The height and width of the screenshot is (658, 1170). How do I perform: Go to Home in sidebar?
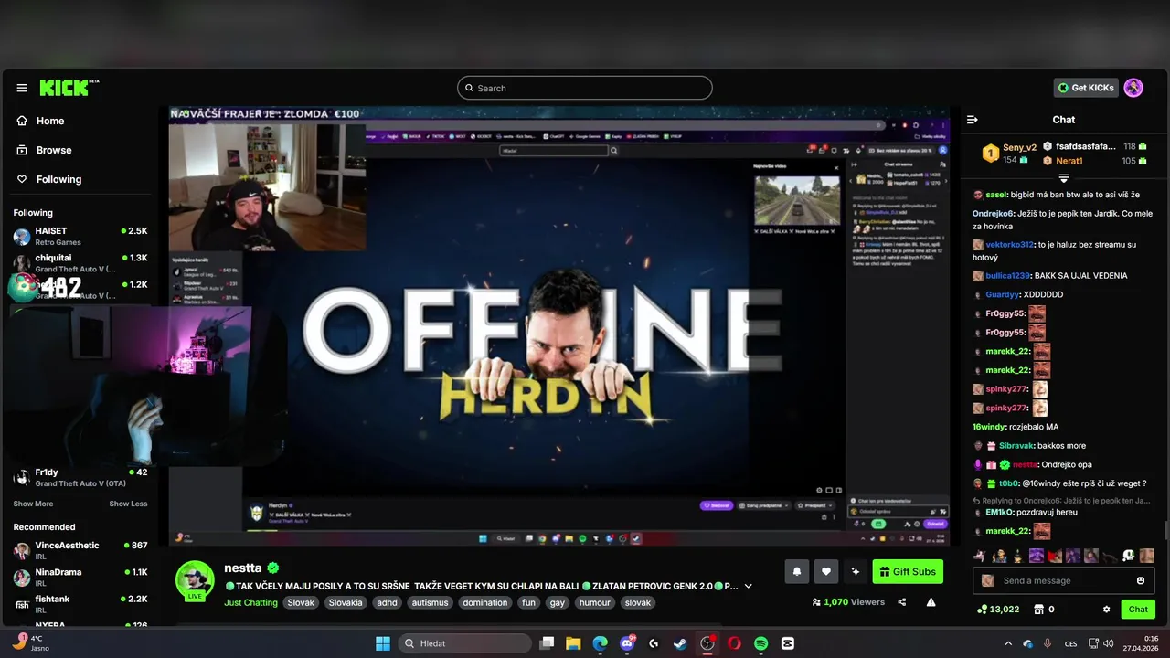click(x=40, y=121)
